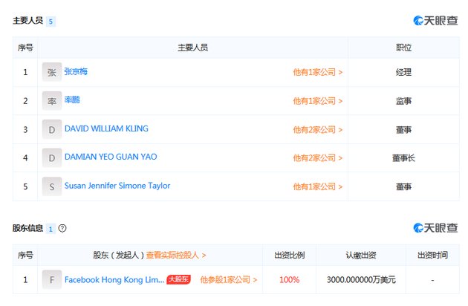Click the 主要人员 count badge 5

pos(51,22)
